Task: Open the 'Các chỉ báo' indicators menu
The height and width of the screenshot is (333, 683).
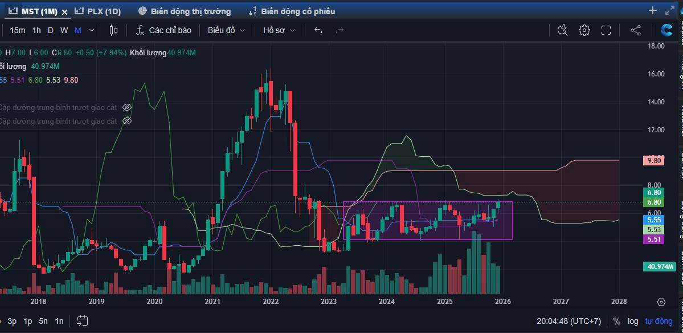Action: (x=163, y=30)
